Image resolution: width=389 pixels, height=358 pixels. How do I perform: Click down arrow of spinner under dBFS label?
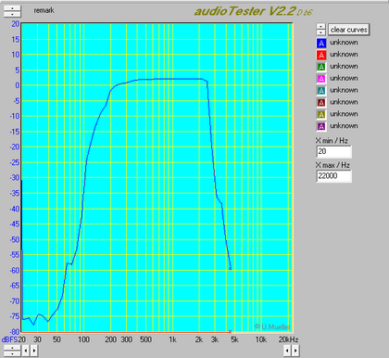click(x=12, y=353)
